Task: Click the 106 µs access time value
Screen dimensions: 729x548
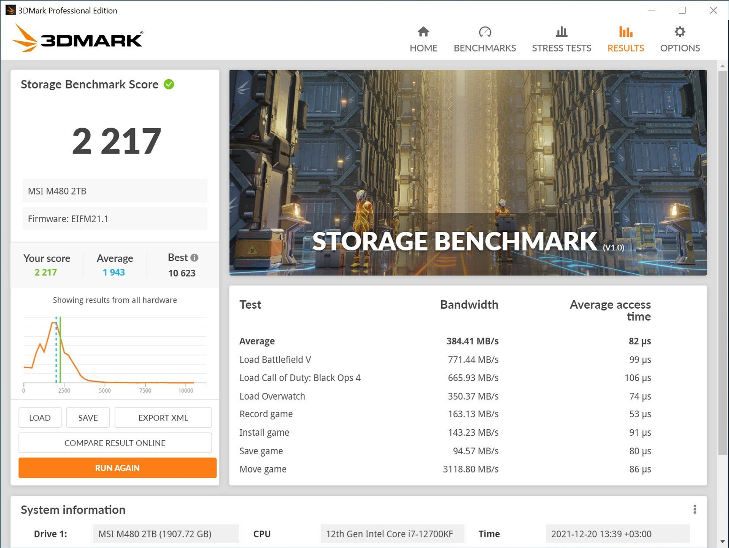Action: [638, 378]
